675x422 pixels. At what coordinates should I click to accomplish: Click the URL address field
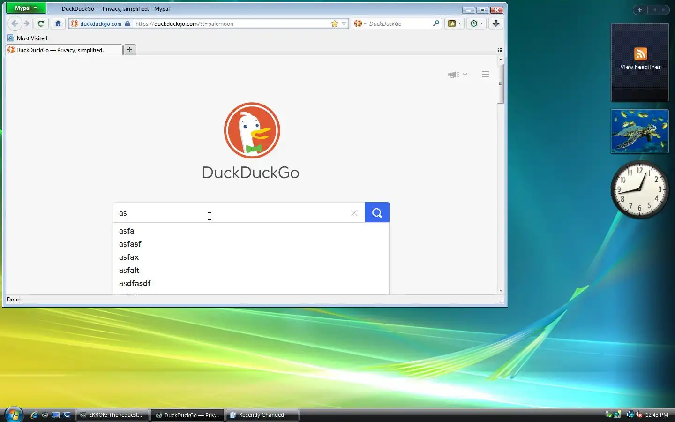tap(231, 23)
